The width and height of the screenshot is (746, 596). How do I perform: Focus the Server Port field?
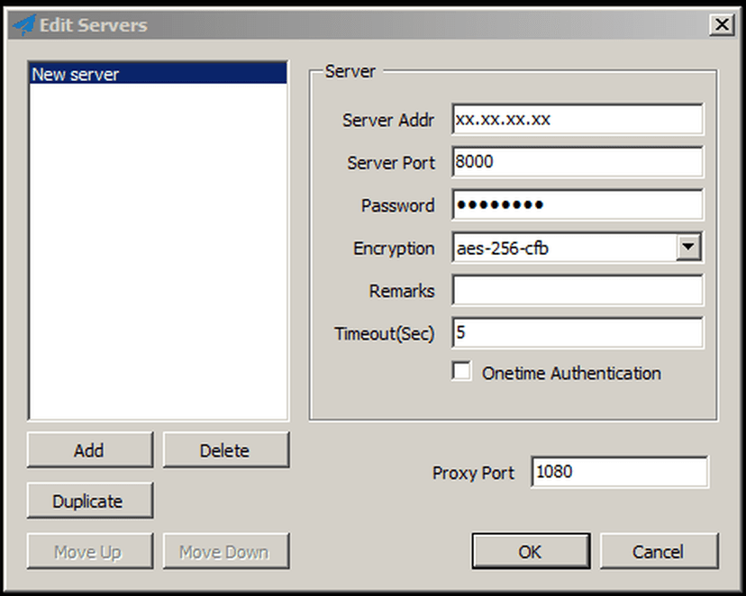pyautogui.click(x=577, y=163)
